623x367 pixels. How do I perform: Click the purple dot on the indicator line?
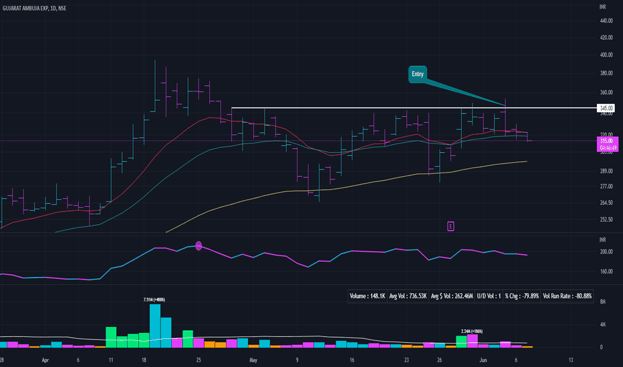tap(199, 246)
